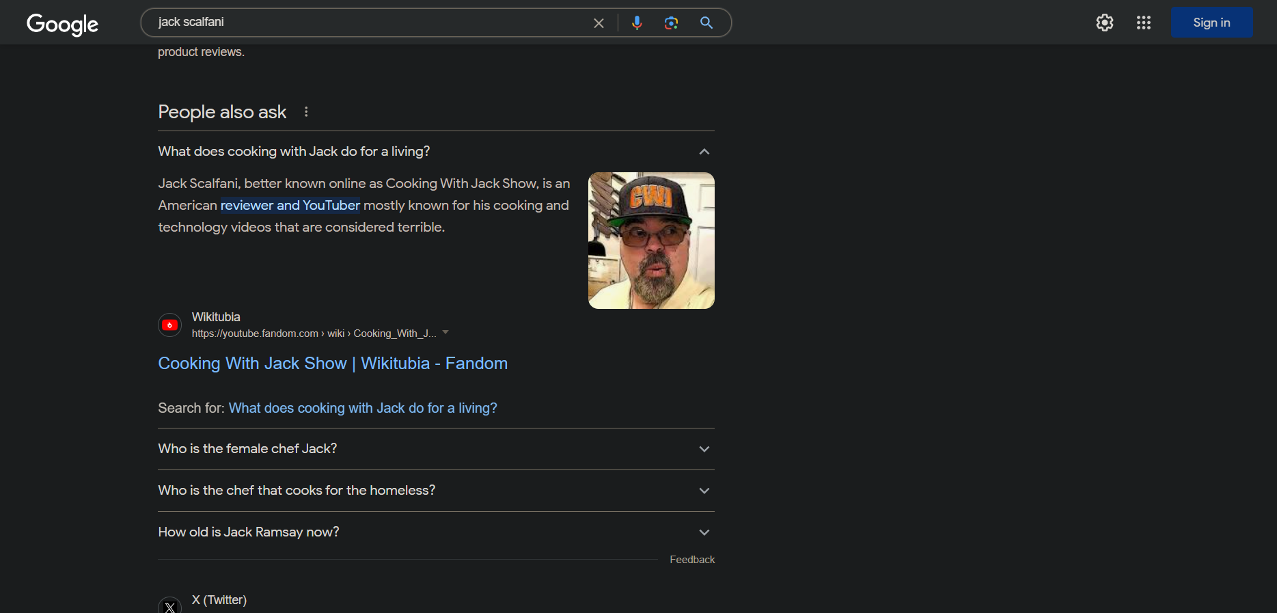Click the X (Twitter) source label
Viewport: 1277px width, 613px height.
(x=219, y=600)
